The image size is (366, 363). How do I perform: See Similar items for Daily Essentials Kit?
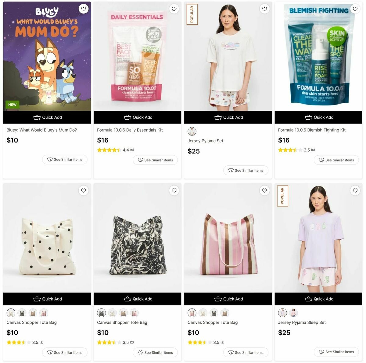[155, 160]
